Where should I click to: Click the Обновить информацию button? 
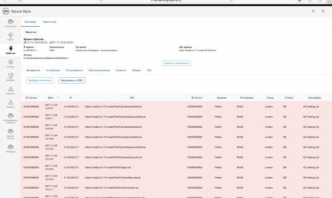176,63
